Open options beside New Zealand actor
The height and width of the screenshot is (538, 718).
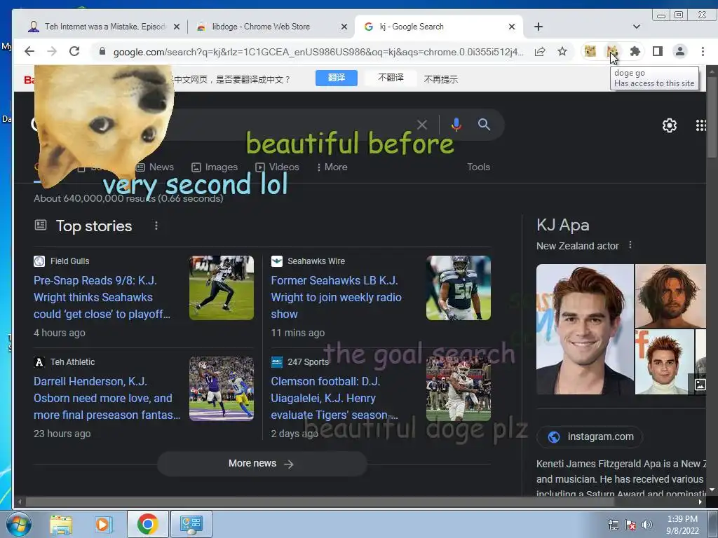[x=630, y=244]
